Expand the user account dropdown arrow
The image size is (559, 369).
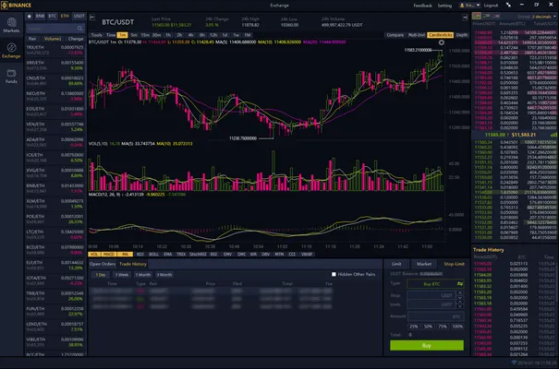click(478, 6)
